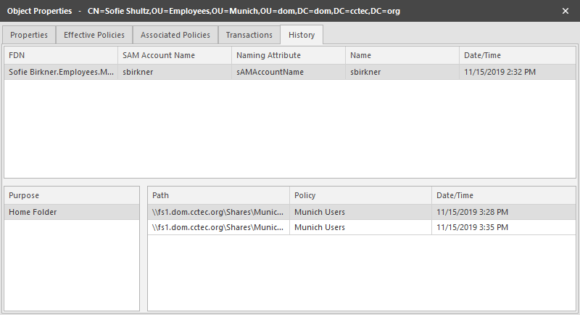Click the sbirkner SAM account cell

click(x=174, y=72)
